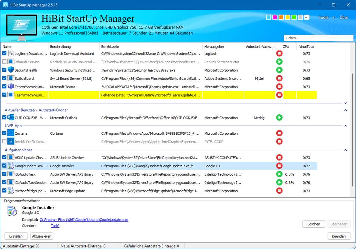Click the green running icon for iGoAudioTaskSession
The image size is (356, 249).
(x=279, y=182)
